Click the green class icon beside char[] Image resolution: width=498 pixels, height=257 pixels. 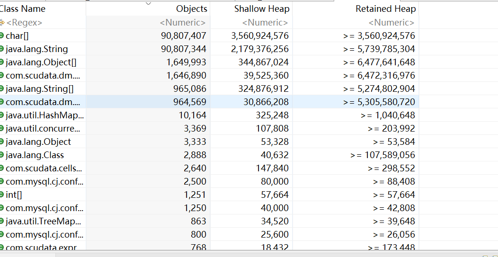[2, 35]
